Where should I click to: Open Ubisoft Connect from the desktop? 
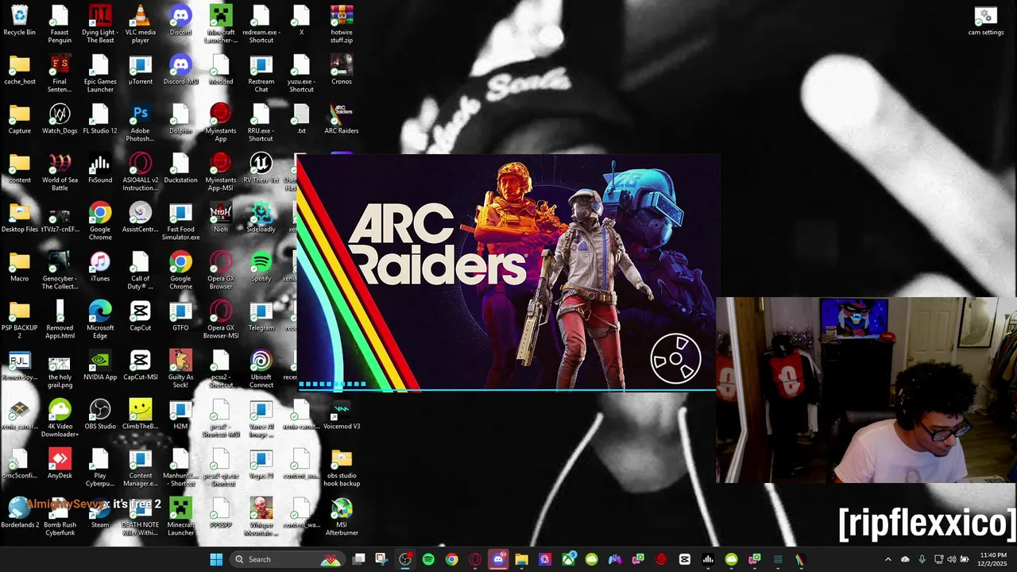pyautogui.click(x=261, y=369)
